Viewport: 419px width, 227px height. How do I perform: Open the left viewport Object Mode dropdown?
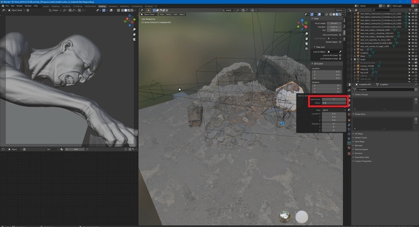click(16, 10)
